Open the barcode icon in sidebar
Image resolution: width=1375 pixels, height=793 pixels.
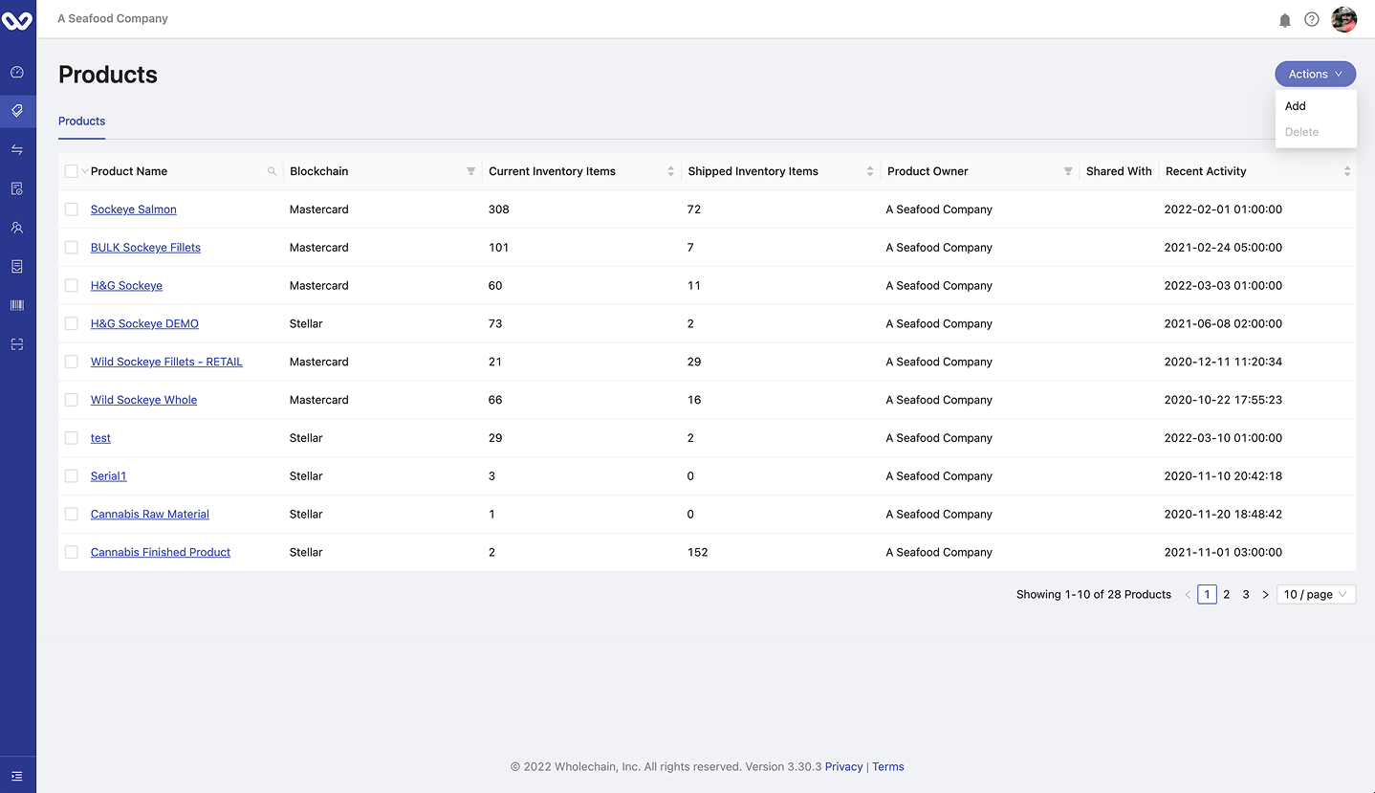(17, 305)
